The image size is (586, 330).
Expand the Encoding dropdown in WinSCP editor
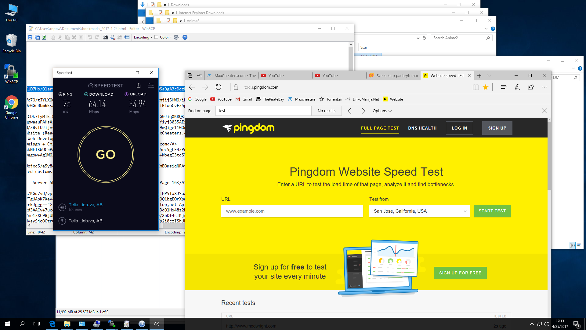coord(143,37)
